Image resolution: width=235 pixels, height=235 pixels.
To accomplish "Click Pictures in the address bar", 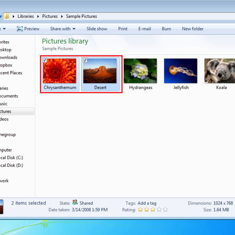I will click(50, 16).
